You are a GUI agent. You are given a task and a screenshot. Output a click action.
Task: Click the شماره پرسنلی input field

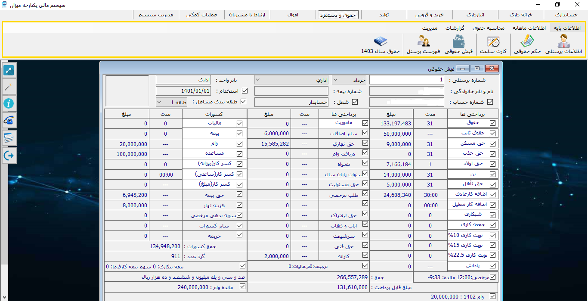coord(406,80)
